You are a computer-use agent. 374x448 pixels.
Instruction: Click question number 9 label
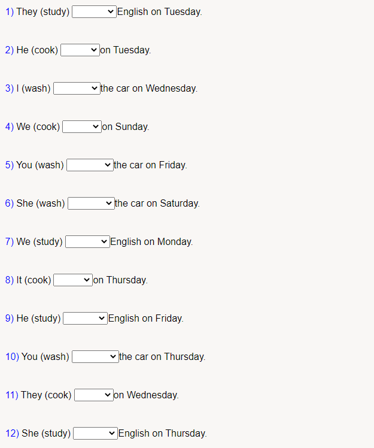pos(9,319)
